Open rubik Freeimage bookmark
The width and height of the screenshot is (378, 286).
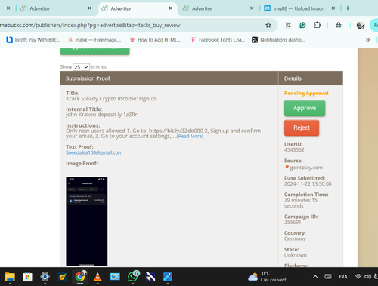point(94,40)
